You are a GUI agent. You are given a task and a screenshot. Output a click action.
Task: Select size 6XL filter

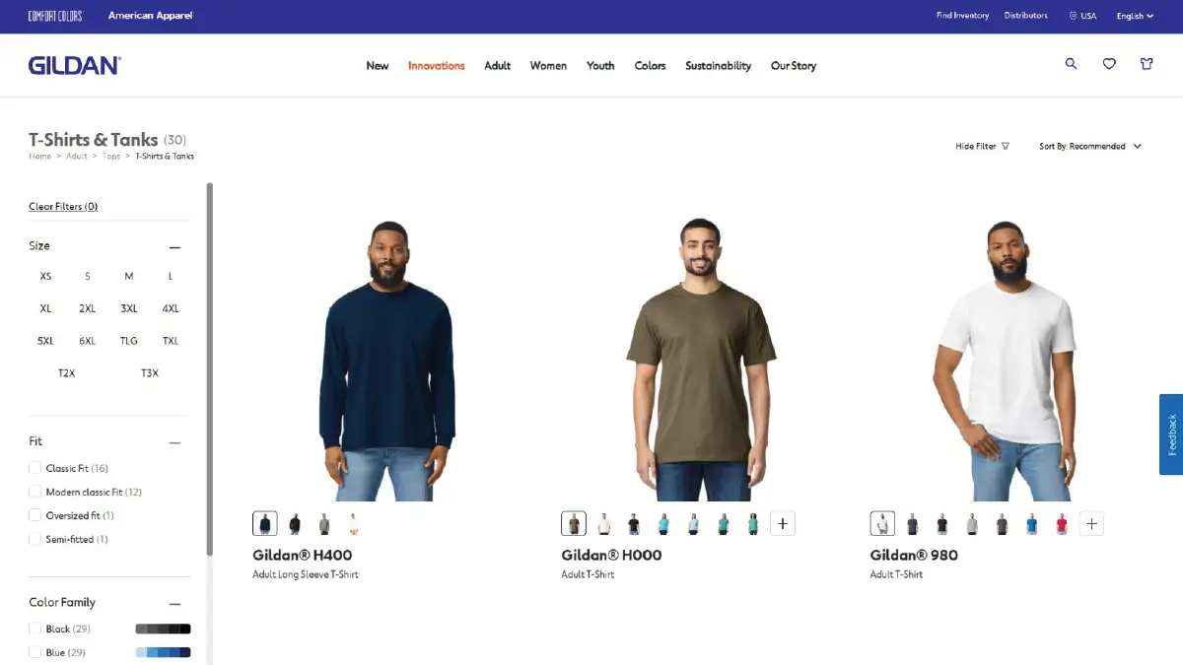[88, 341]
